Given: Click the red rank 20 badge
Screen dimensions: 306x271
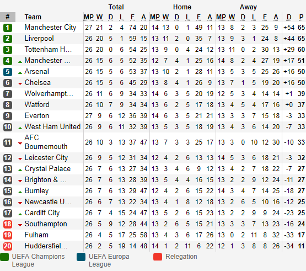Looking at the screenshot, I should (x=8, y=246).
